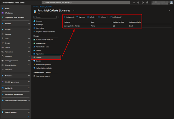
Task: Open Applications in the user Manage list
Action: click(x=40, y=54)
